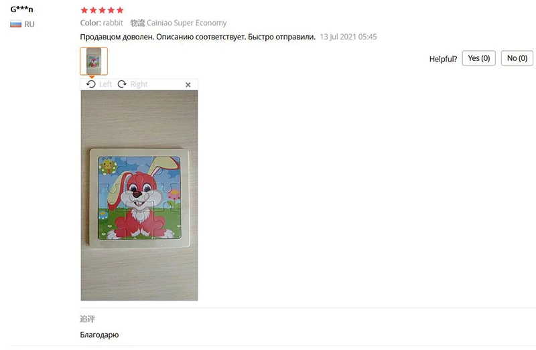536x350 pixels.
Task: Close the enlarged photo preview
Action: (188, 85)
